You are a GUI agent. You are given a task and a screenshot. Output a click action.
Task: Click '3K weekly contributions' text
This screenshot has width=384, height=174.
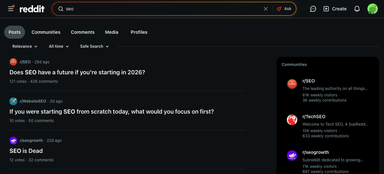click(x=325, y=100)
